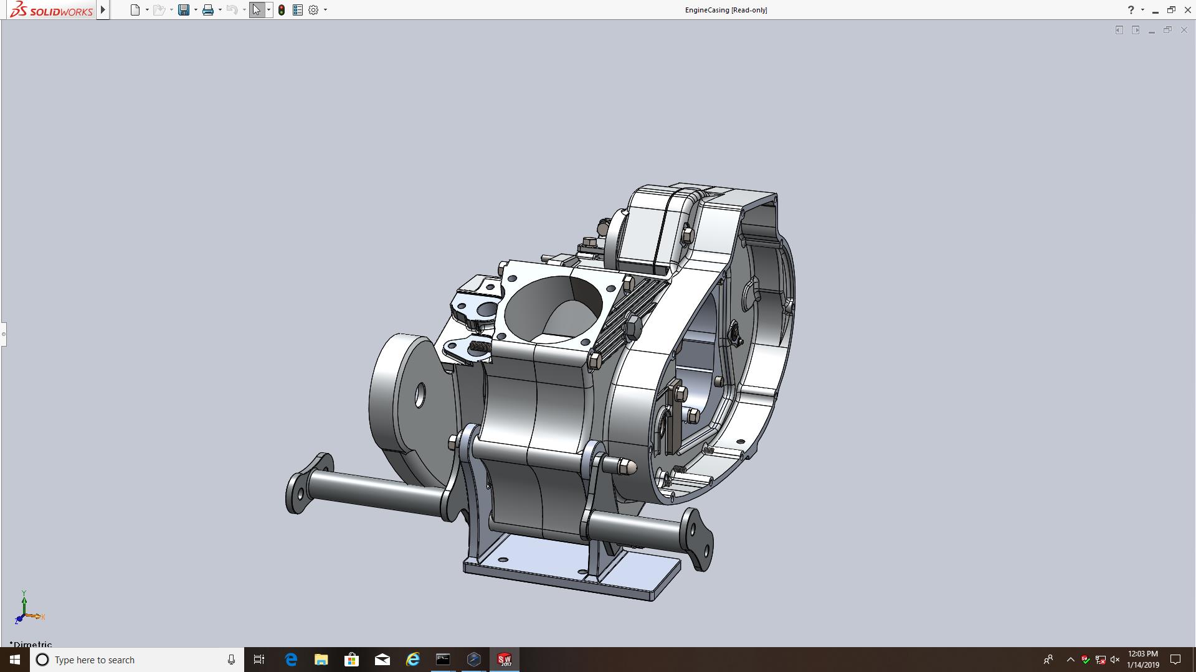Expand the SolidWorks menu flyout arrow
Screen dimensions: 1196x672
pos(103,10)
